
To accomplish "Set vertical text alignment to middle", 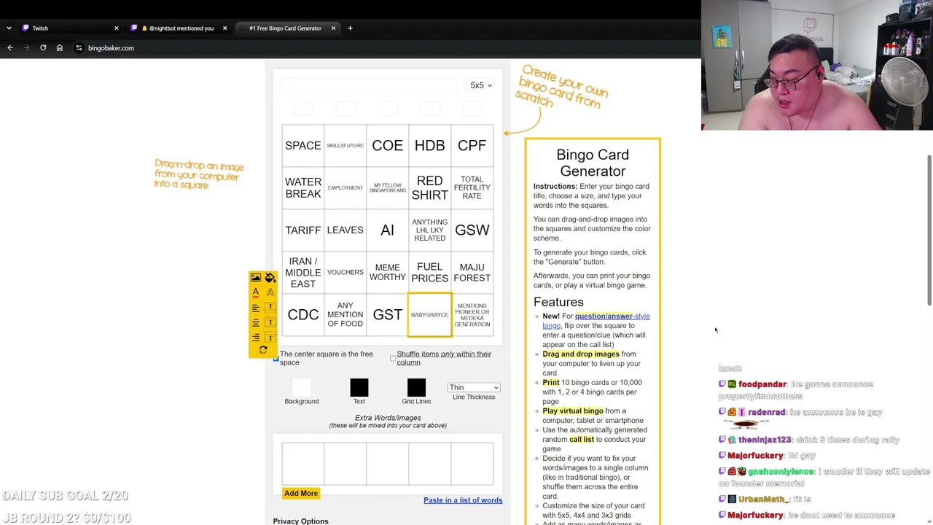I will [270, 322].
